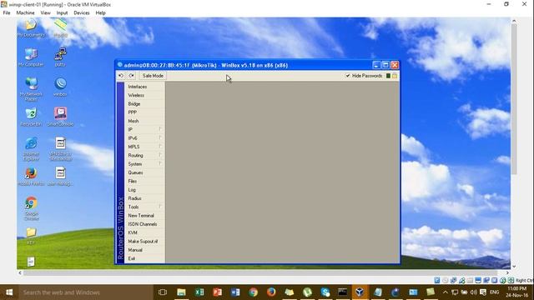Open Firefox from the Windows taskbar

click(x=271, y=292)
